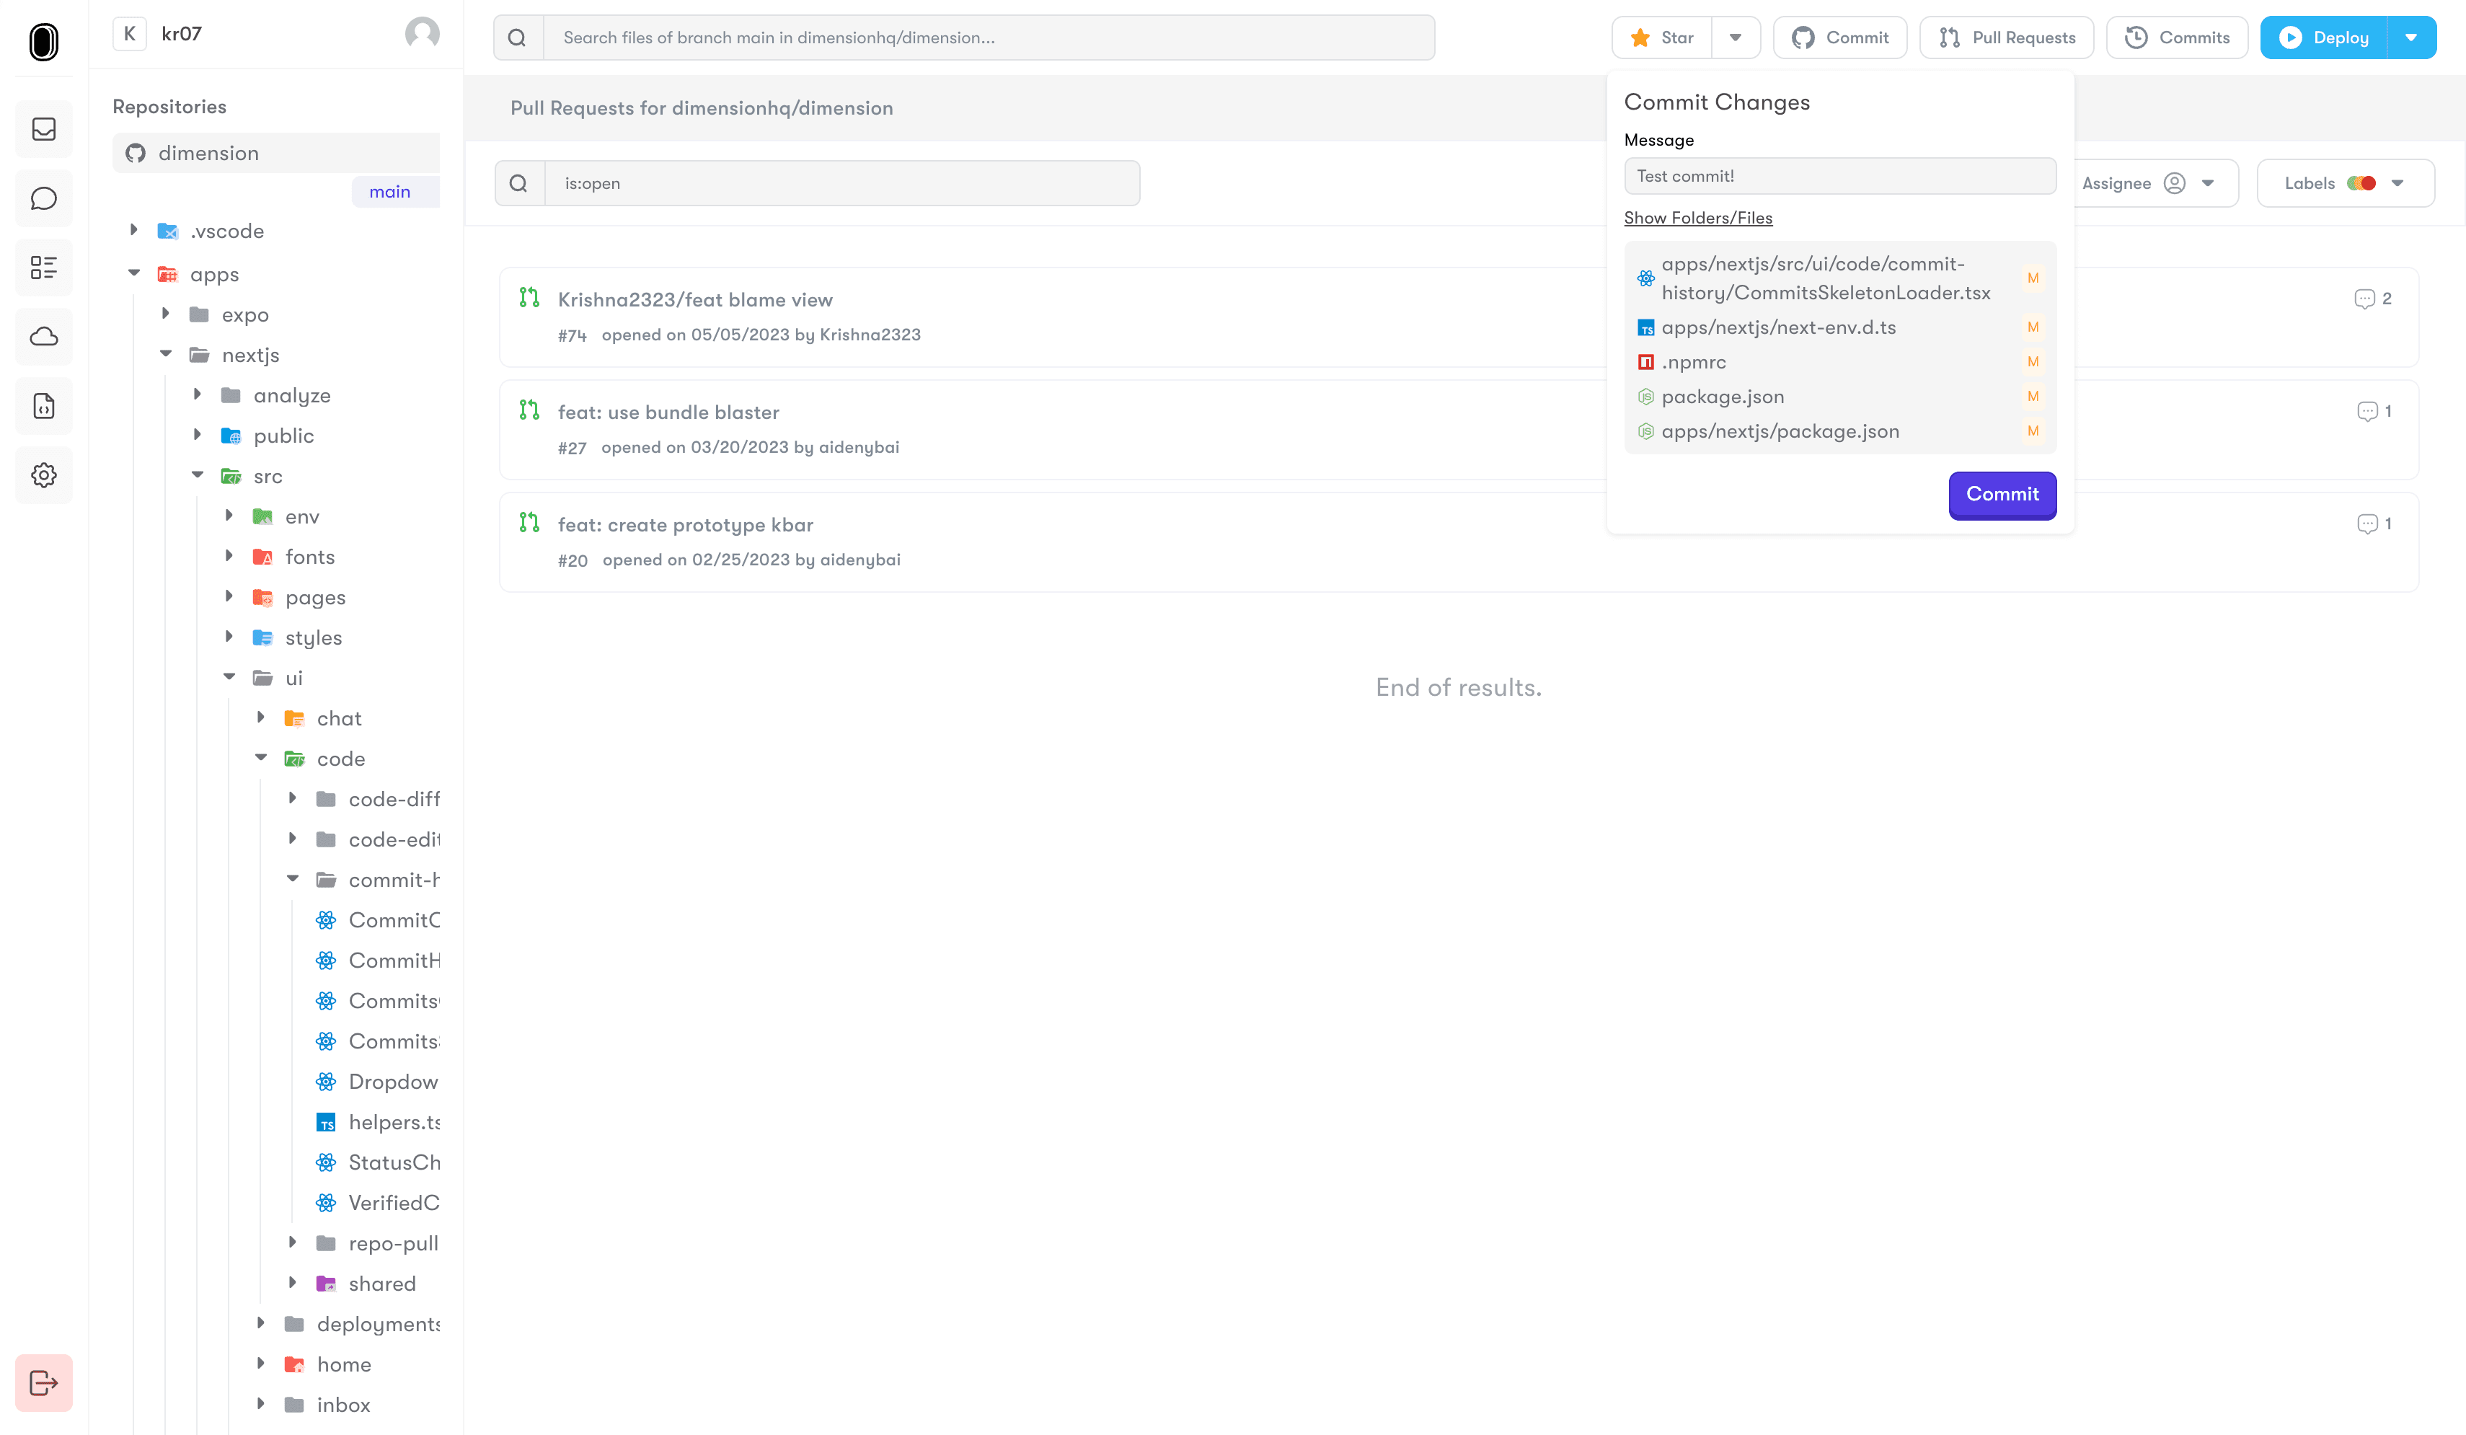The image size is (2466, 1435).
Task: Expand the expo folder
Action: click(165, 314)
